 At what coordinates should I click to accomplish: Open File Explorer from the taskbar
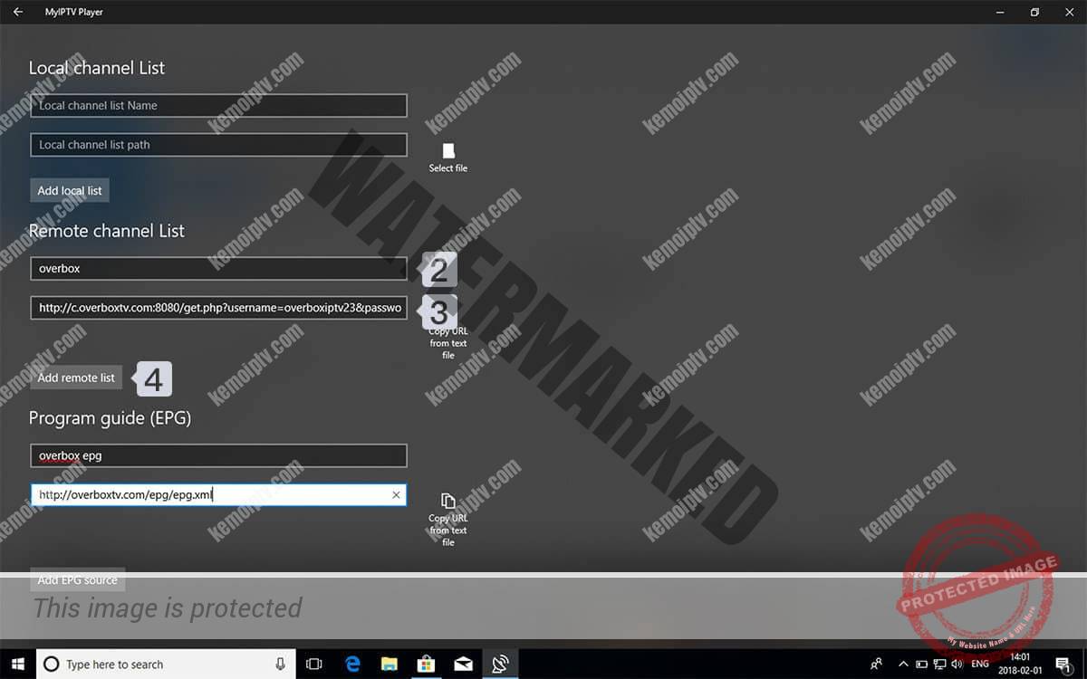(x=389, y=664)
